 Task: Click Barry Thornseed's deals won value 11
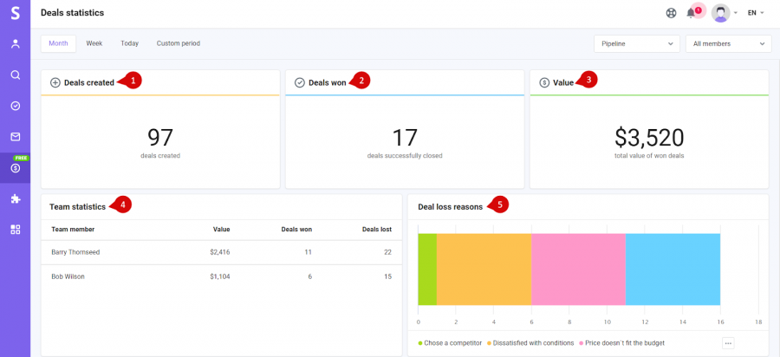point(308,252)
